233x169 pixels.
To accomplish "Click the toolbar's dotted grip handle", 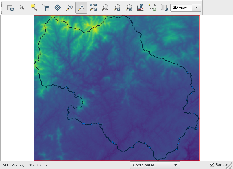I will pos(2,8).
